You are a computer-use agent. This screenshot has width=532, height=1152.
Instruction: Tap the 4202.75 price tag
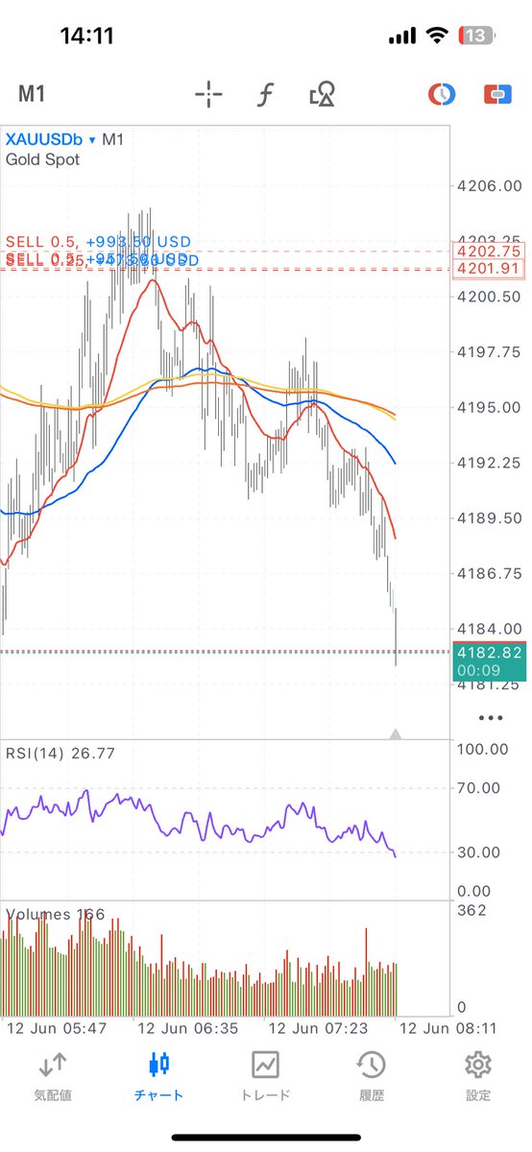tap(488, 252)
